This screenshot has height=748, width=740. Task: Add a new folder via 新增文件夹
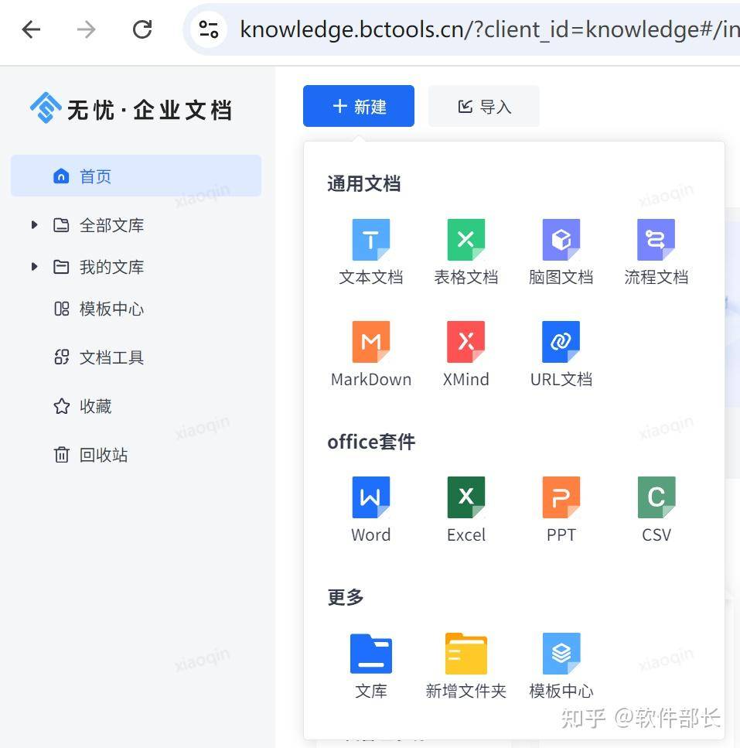click(465, 666)
